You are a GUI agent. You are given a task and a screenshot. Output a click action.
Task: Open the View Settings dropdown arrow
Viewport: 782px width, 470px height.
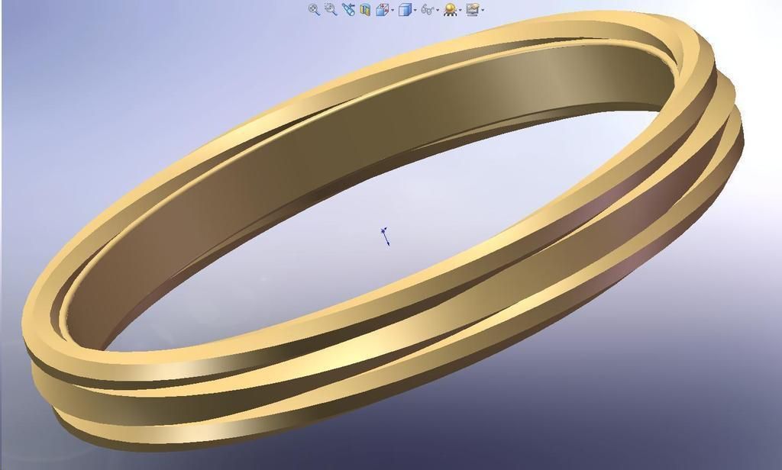click(x=483, y=10)
